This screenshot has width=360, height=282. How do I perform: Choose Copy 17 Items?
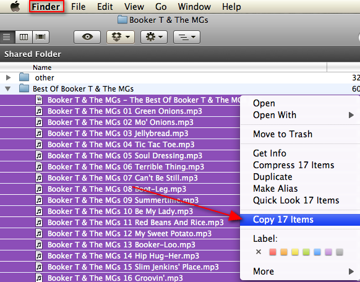[x=300, y=220]
